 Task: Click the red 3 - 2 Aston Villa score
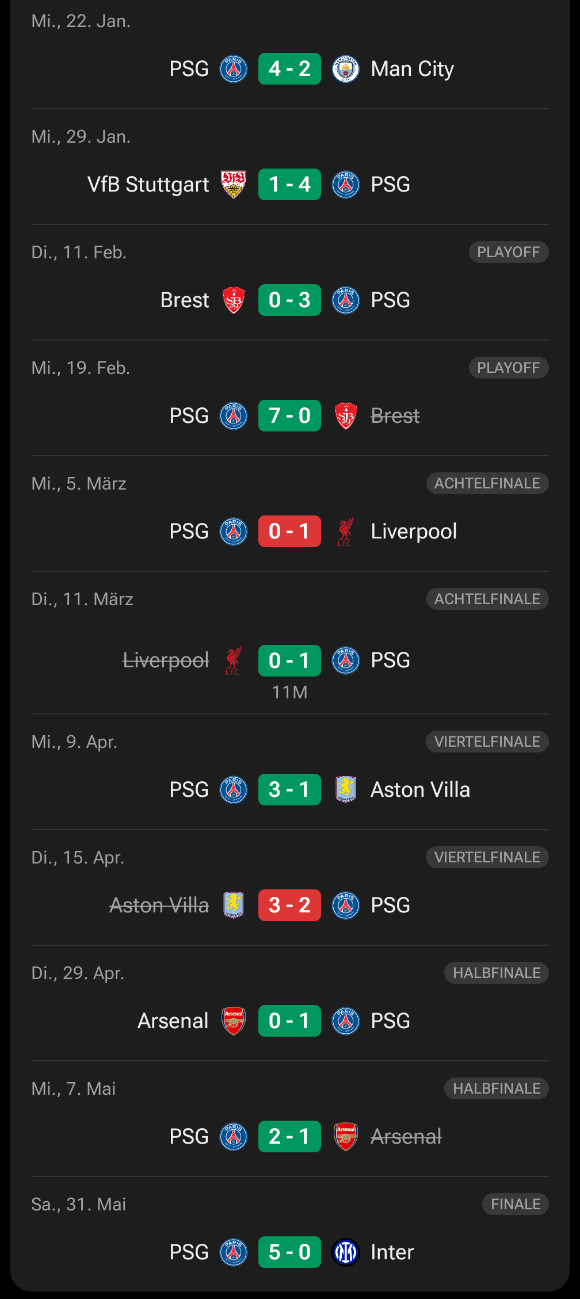click(289, 905)
